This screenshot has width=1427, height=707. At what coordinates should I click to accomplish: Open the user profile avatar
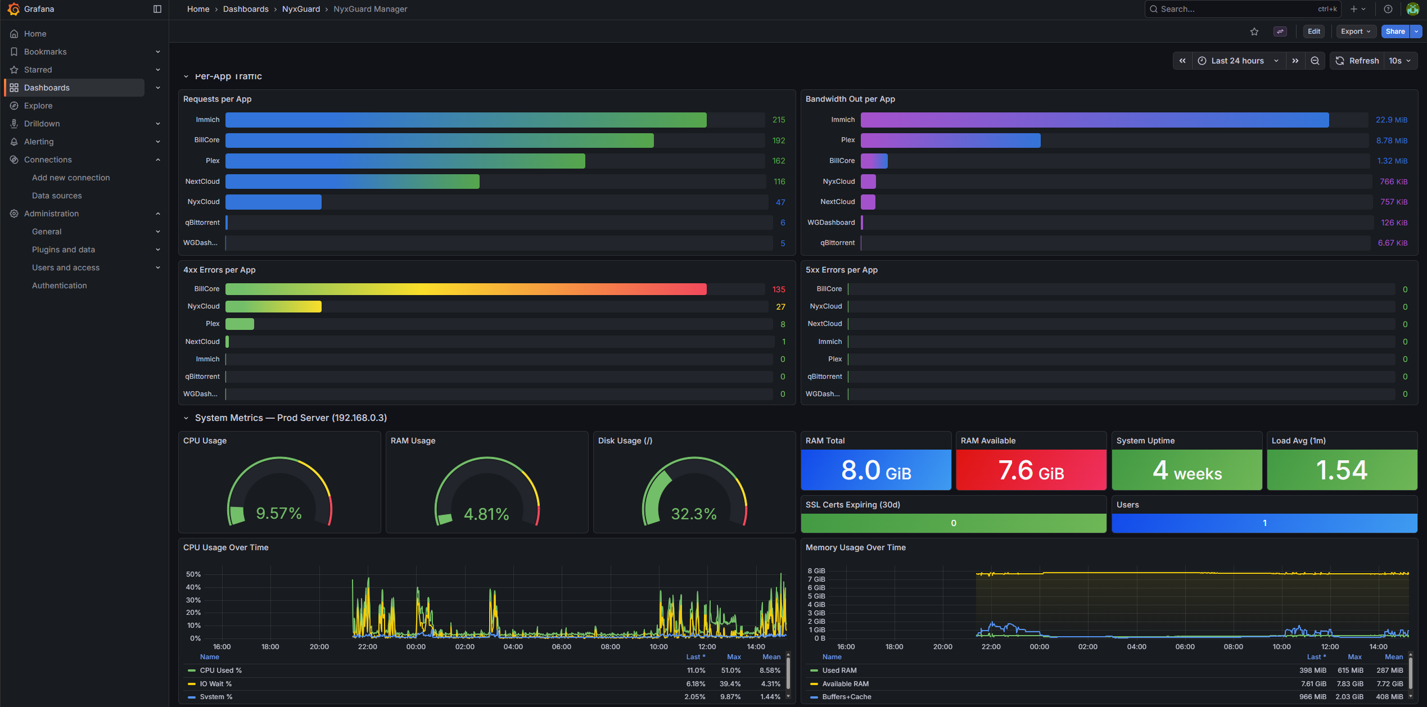tap(1413, 9)
